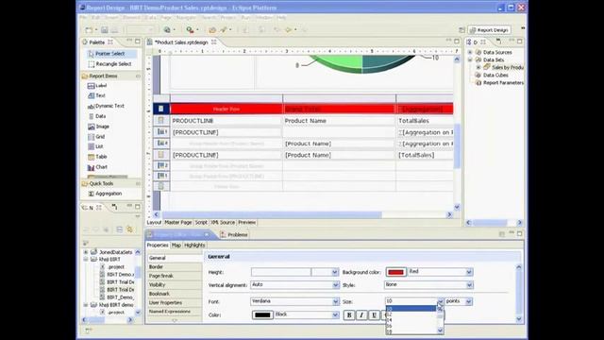Viewport: 604px width, 340px height.
Task: Open the Background color dropdown
Action: coord(469,272)
